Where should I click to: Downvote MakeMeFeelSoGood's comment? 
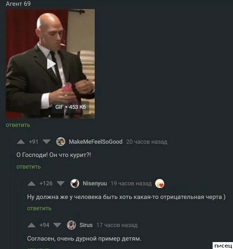point(47,141)
